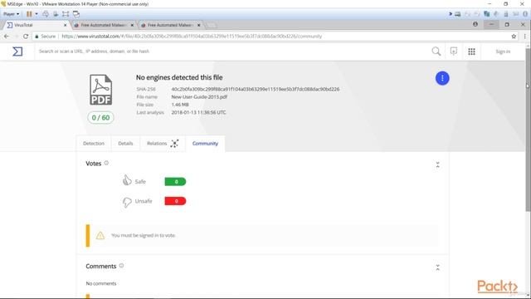Collapse the Comments section

[437, 267]
